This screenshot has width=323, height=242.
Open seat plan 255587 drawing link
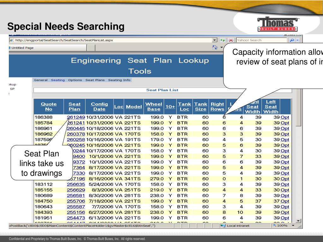pyautogui.click(x=76, y=207)
